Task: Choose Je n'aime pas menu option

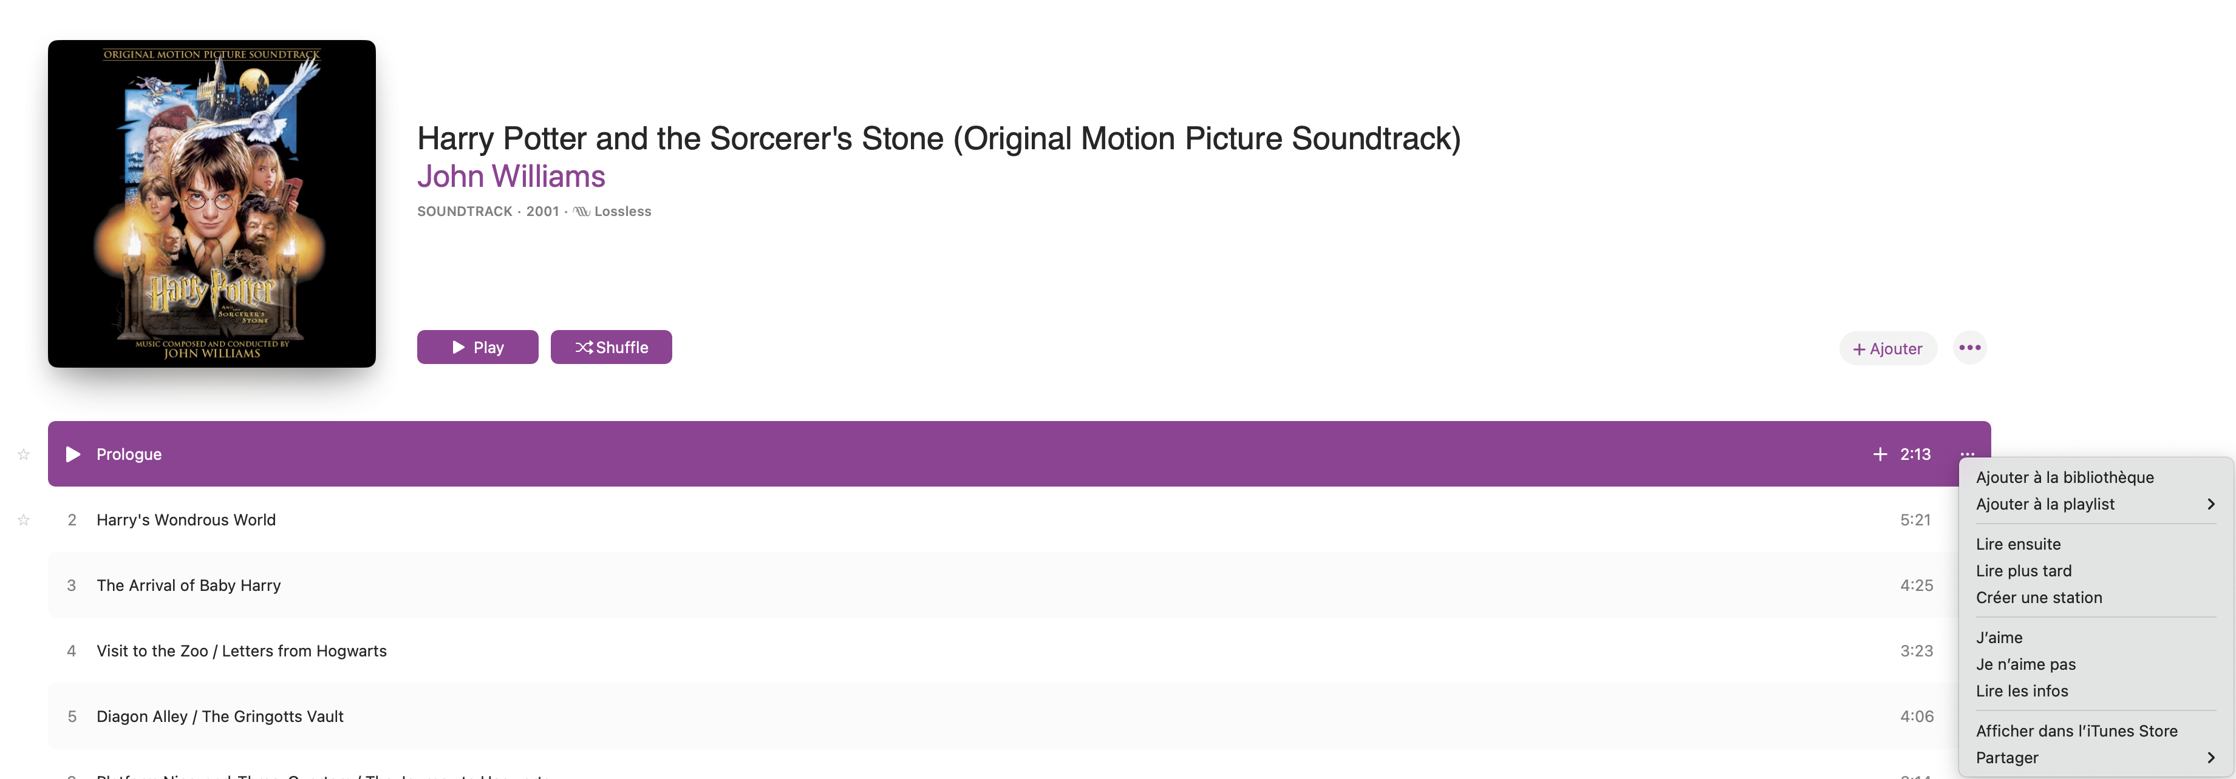Action: click(2025, 664)
